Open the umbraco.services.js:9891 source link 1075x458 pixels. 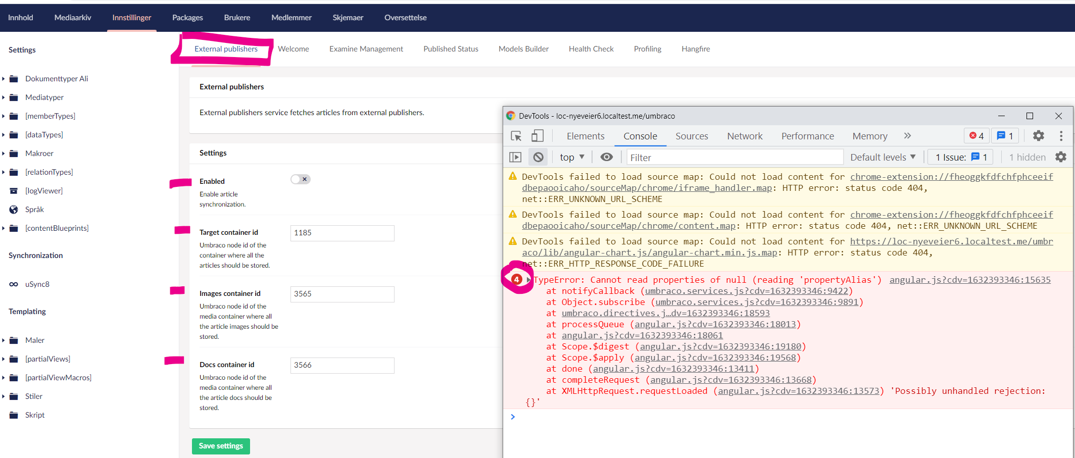tap(757, 302)
